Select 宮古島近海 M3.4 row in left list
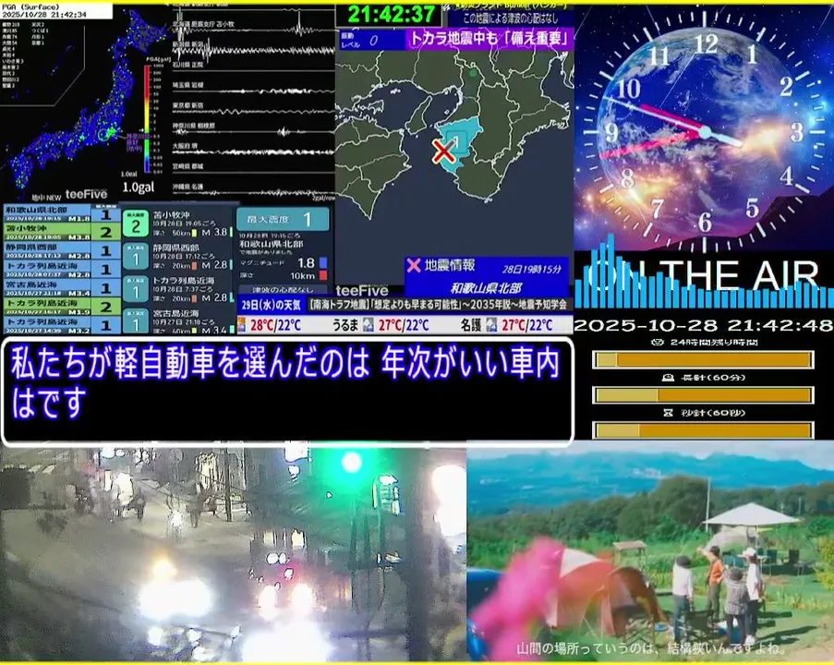Screen dimensions: 834x665 pos(62,288)
